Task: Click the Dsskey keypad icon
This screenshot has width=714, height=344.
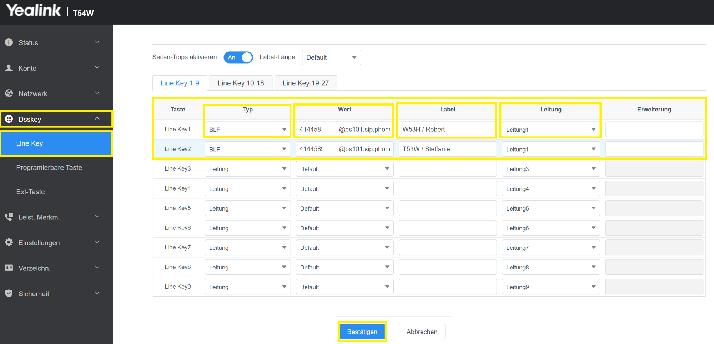Action: (9, 119)
